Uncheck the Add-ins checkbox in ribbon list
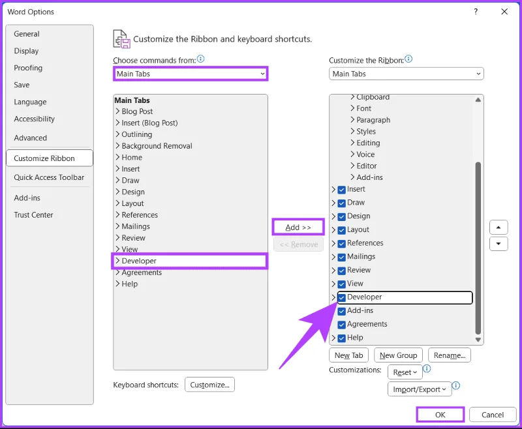 (341, 311)
